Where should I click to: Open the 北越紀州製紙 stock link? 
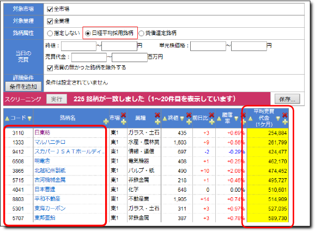coord(50,171)
